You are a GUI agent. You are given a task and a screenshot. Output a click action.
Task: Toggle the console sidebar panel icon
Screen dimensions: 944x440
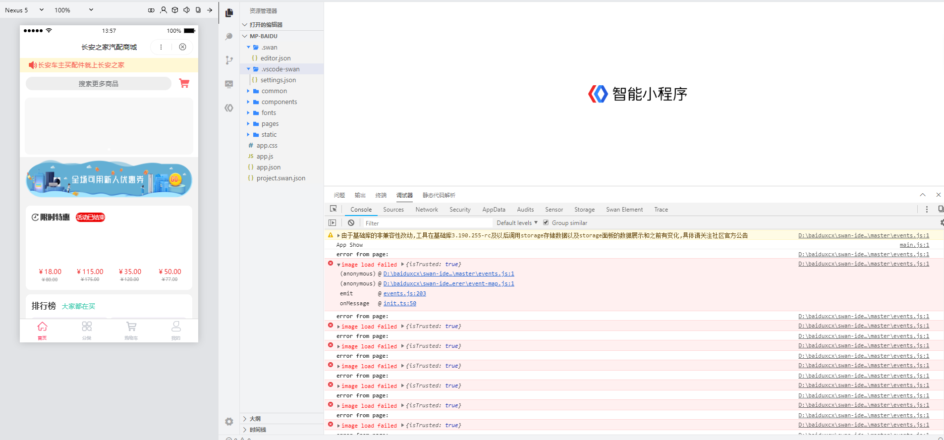[333, 223]
